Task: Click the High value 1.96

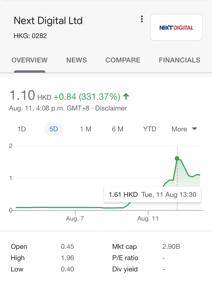Action: (67, 258)
